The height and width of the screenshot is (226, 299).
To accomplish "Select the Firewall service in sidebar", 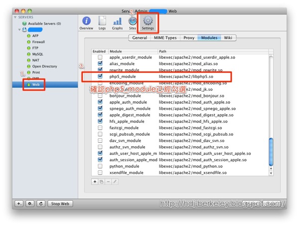I will tap(38, 42).
